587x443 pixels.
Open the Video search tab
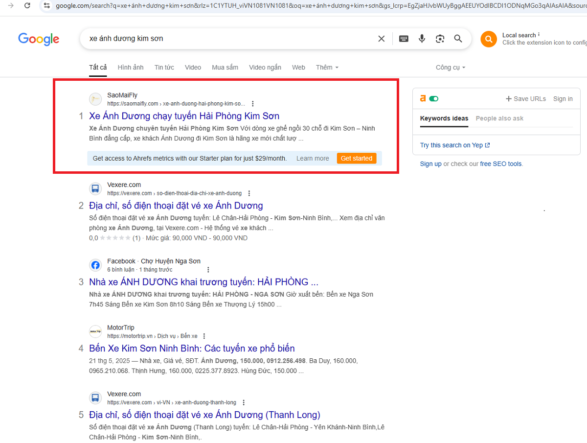pos(193,68)
